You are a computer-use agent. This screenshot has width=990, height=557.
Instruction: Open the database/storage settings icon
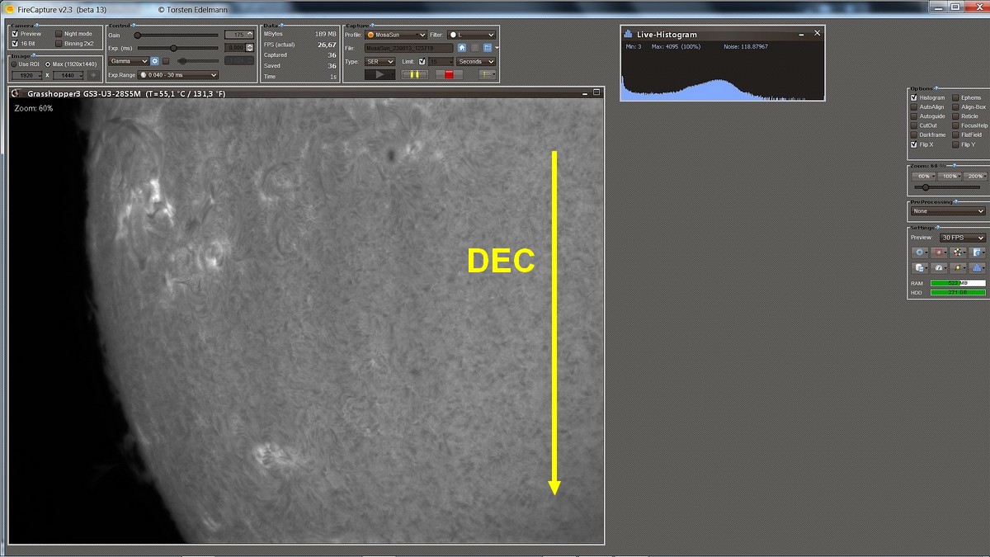(919, 267)
